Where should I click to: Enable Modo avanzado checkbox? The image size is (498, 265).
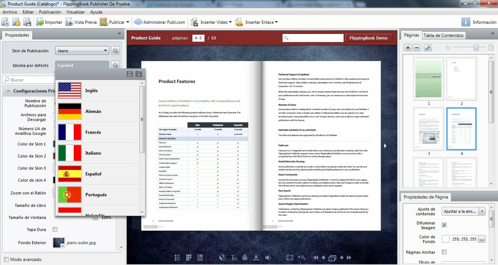click(x=6, y=259)
